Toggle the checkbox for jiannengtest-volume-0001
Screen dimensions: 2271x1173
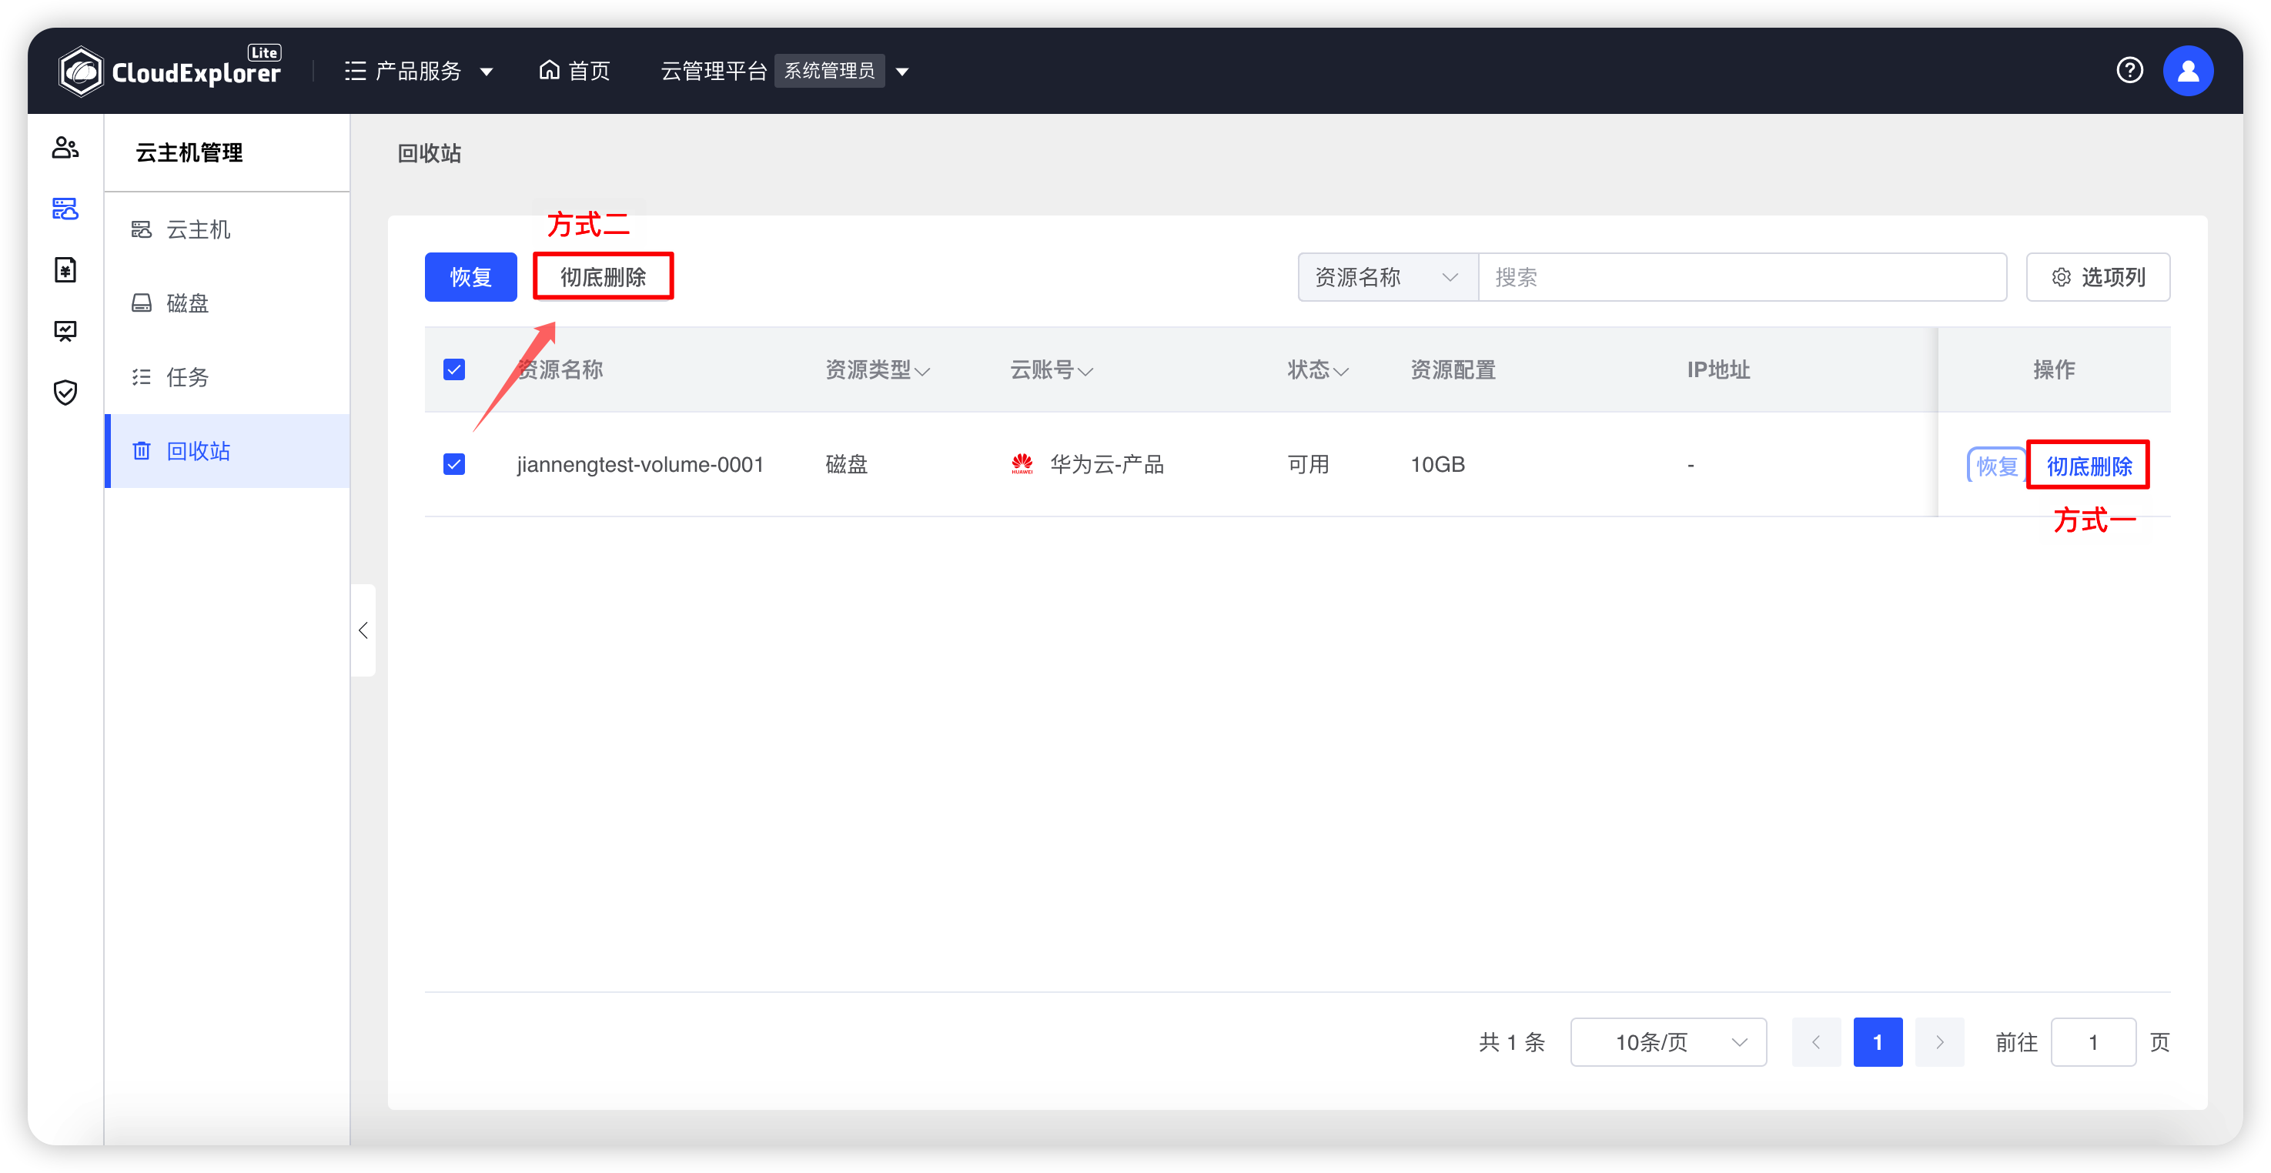coord(455,464)
